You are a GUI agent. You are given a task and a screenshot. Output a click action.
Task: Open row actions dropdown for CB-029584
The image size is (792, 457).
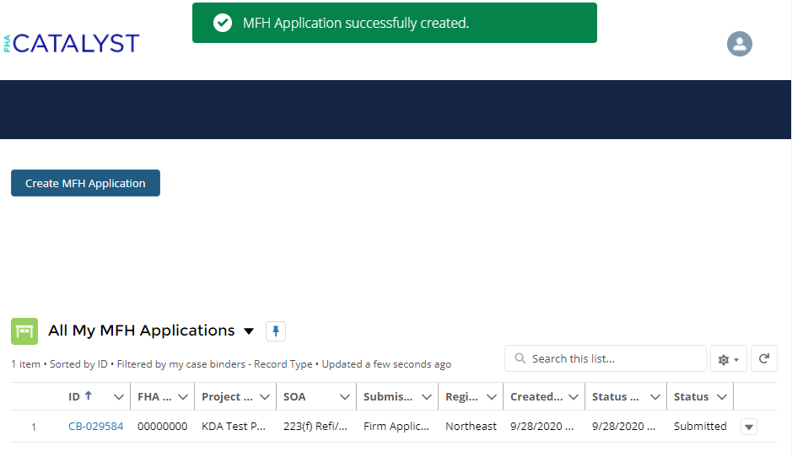click(748, 427)
